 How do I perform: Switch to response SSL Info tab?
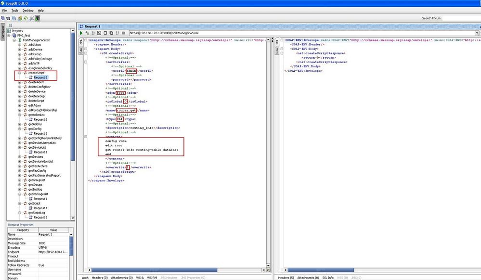327,278
